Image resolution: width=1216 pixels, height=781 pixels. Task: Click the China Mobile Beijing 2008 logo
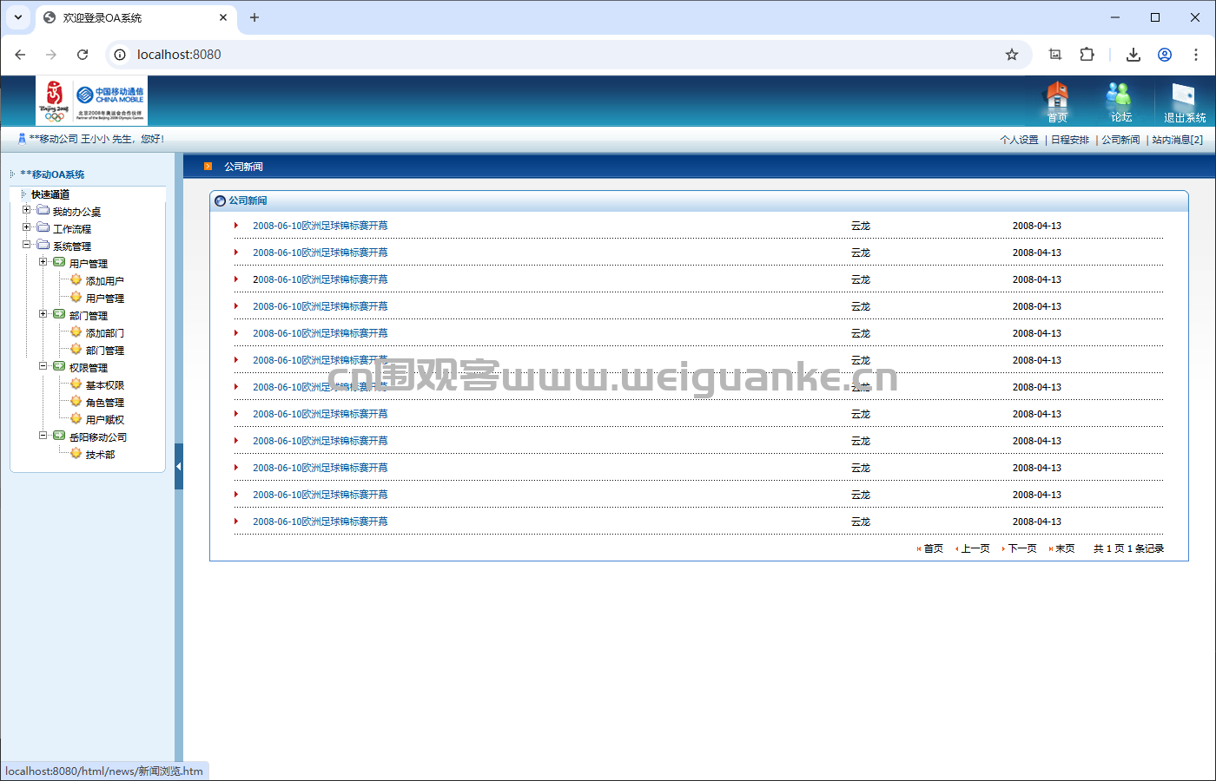(x=92, y=101)
